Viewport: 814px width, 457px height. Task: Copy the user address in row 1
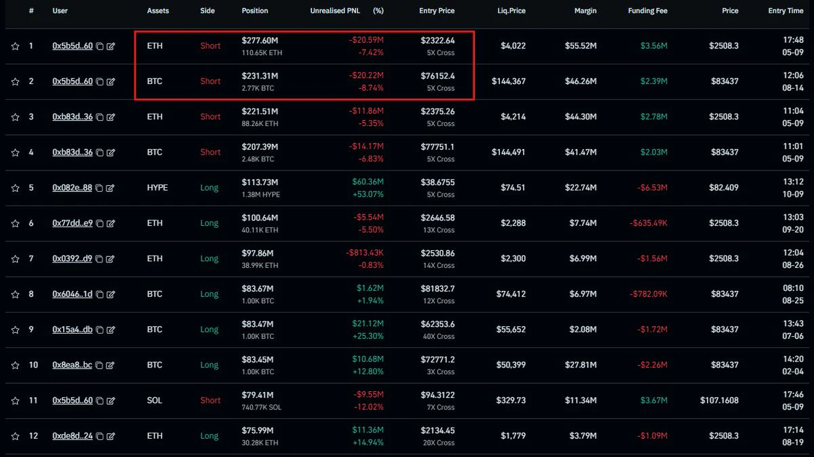[x=100, y=46]
